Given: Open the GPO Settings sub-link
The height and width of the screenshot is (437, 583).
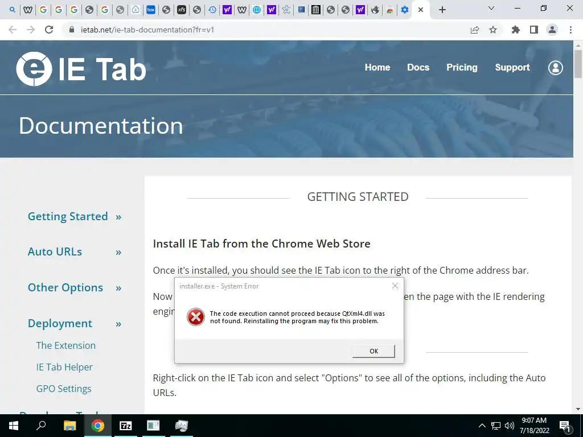Looking at the screenshot, I should pos(64,389).
